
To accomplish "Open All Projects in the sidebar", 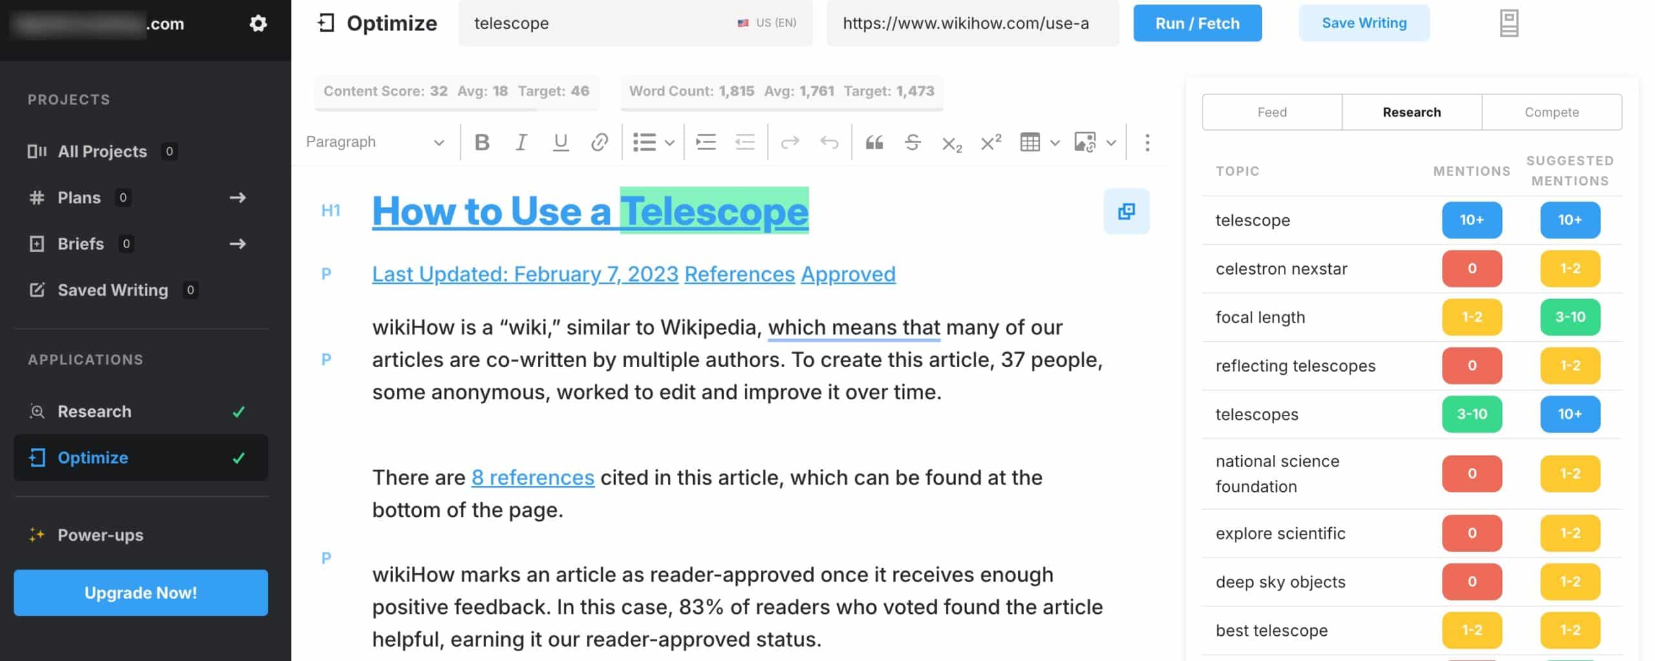I will 102,151.
